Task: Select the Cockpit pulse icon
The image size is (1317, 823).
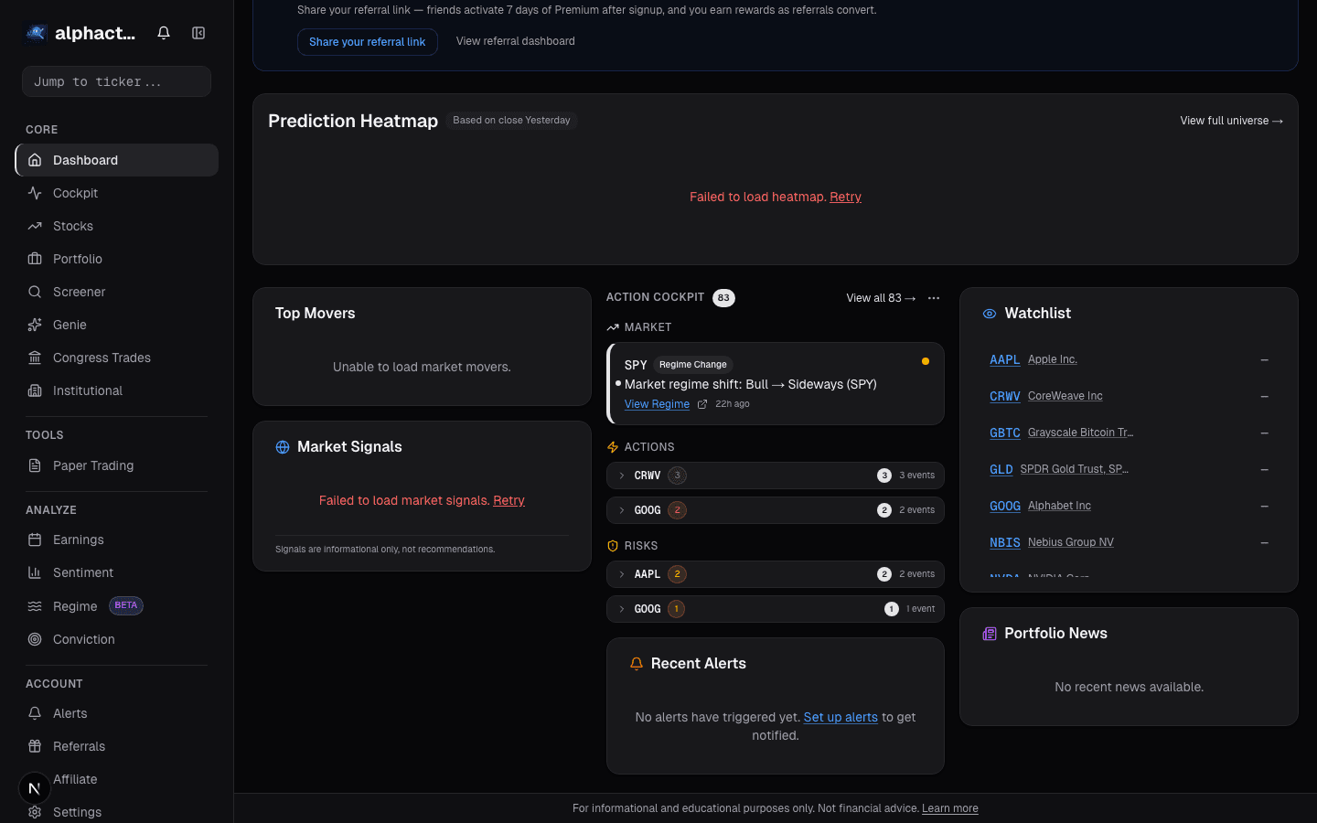Action: [x=33, y=193]
